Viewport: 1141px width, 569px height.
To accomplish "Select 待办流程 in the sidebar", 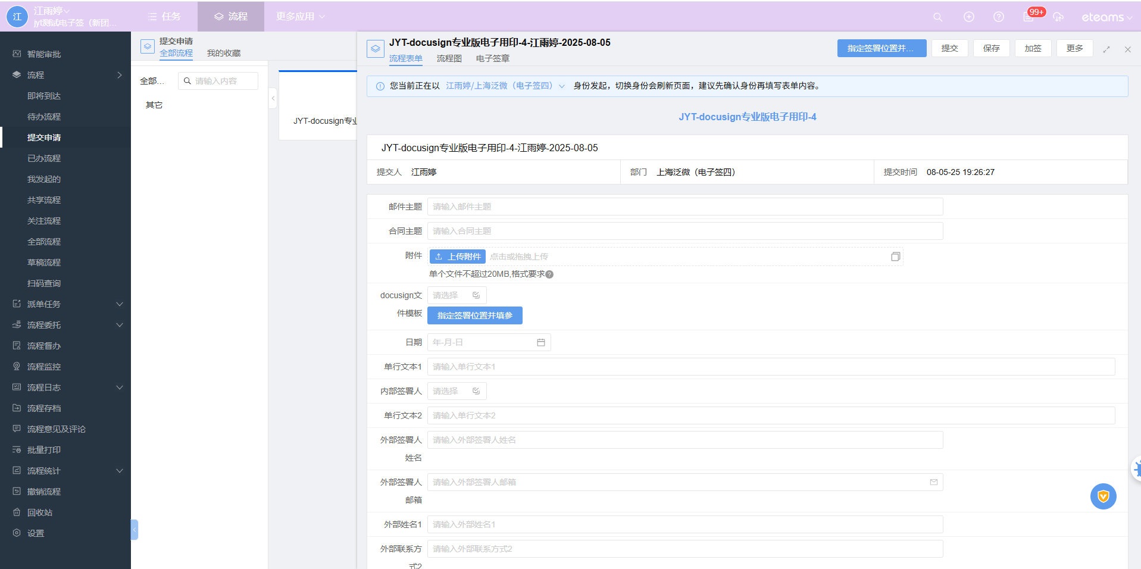I will (x=44, y=117).
